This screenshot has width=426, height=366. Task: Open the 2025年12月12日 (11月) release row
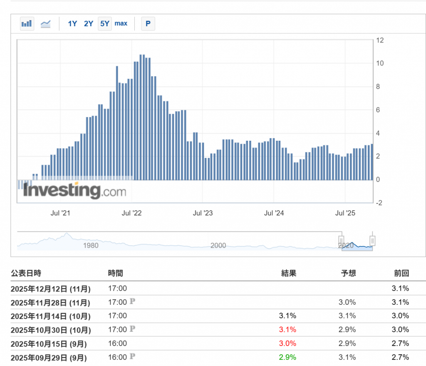[51, 288]
